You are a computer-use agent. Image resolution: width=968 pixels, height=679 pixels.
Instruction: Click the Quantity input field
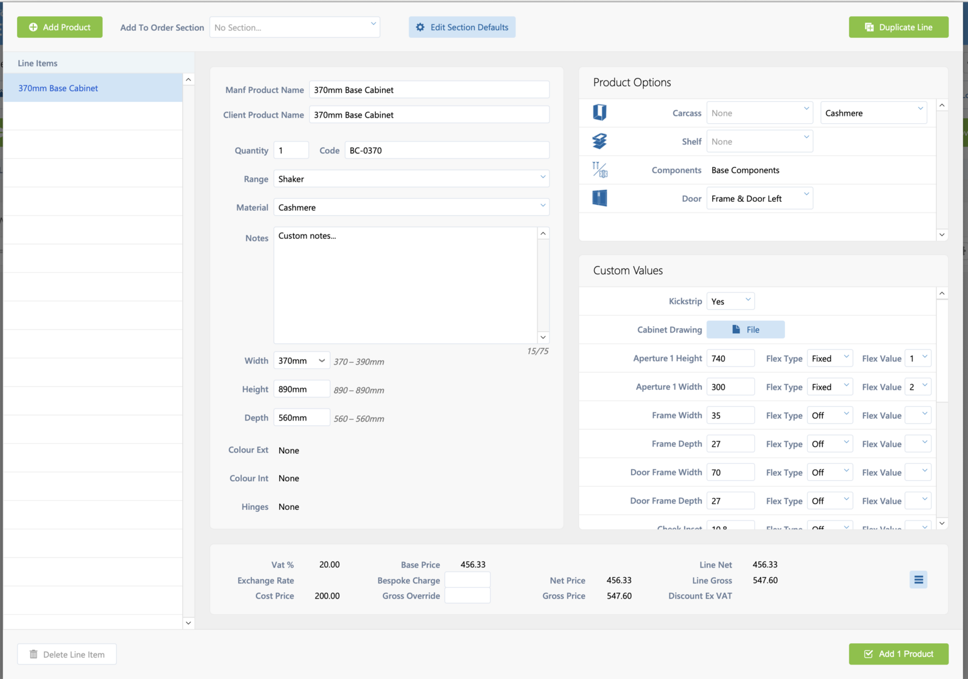pos(291,150)
